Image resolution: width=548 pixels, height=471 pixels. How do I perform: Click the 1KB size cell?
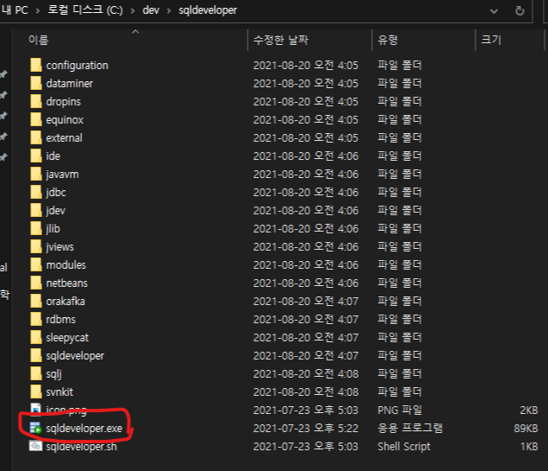pos(529,447)
